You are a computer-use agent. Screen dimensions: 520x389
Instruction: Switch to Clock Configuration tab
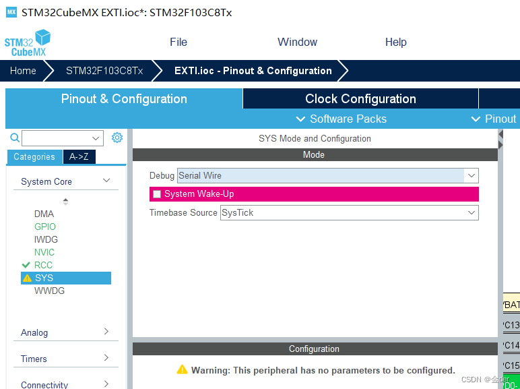coord(360,98)
